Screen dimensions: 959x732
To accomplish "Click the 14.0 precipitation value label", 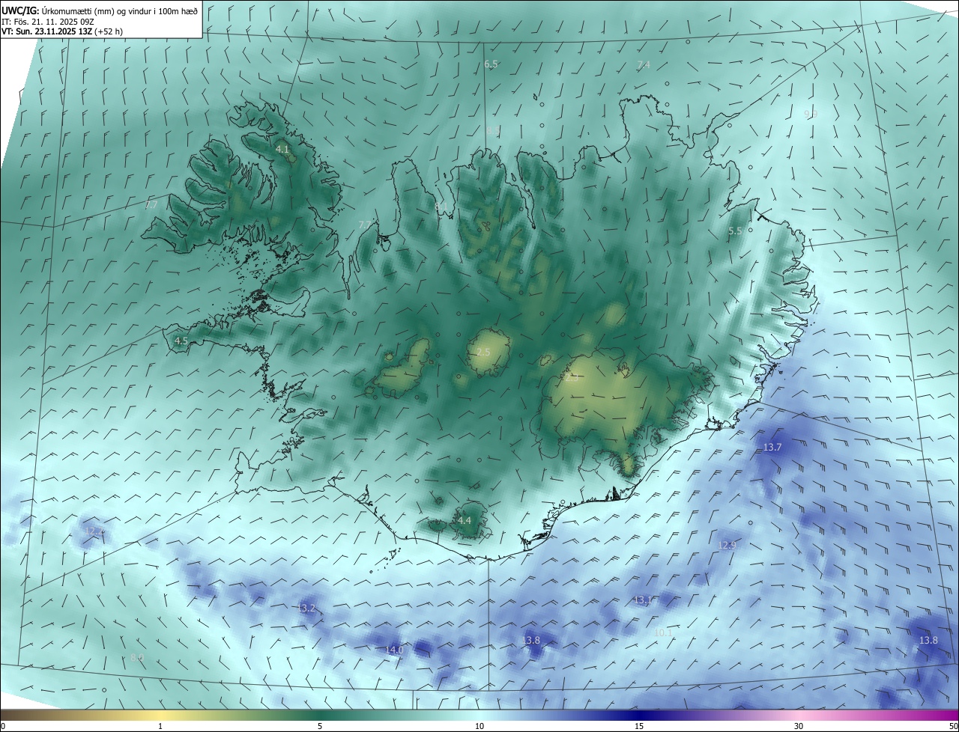I will point(394,650).
